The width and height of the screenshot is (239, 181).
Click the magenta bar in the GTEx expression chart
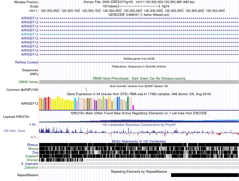pos(133,107)
